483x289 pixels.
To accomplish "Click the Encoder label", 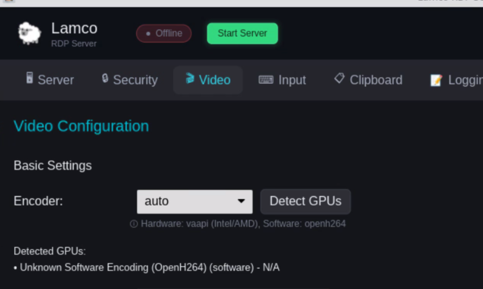I will 38,201.
